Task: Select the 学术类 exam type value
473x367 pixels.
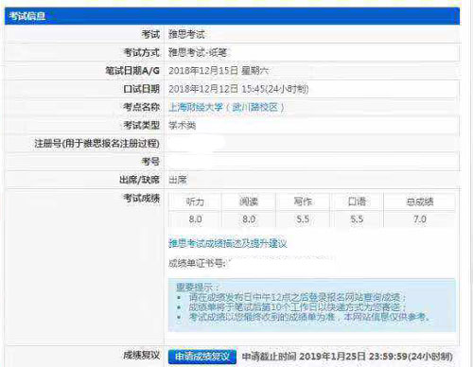Action: click(183, 126)
